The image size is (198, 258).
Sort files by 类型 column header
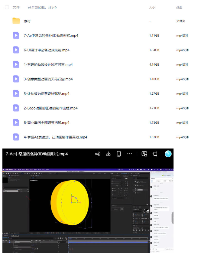(179, 7)
